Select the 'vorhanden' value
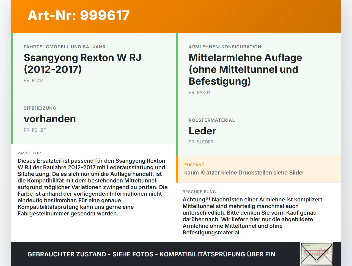 click(x=50, y=119)
